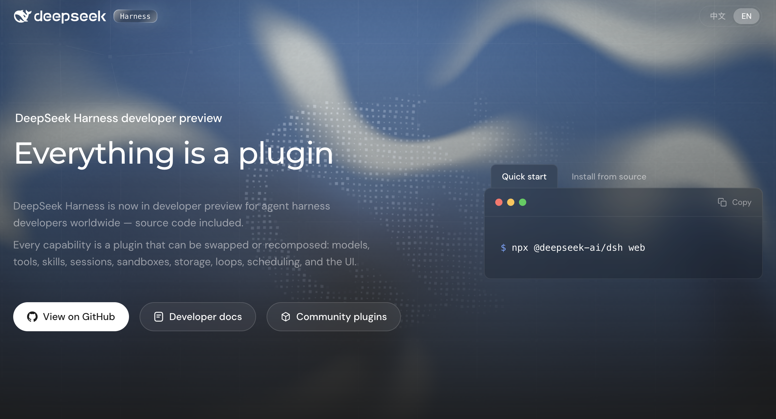Click the dollar prompt symbol in terminal

click(503, 247)
